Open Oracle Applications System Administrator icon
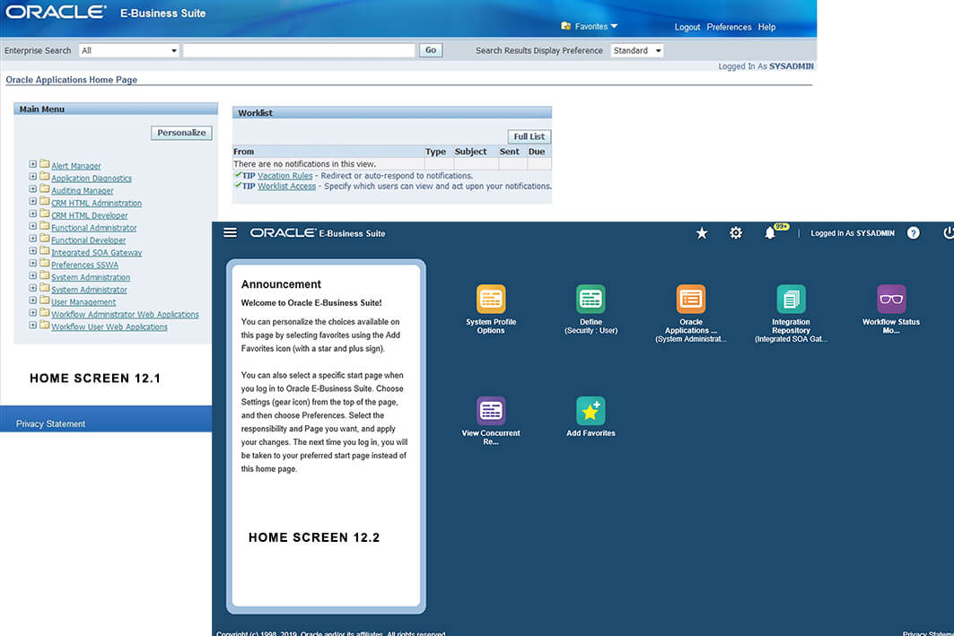 pyautogui.click(x=690, y=299)
